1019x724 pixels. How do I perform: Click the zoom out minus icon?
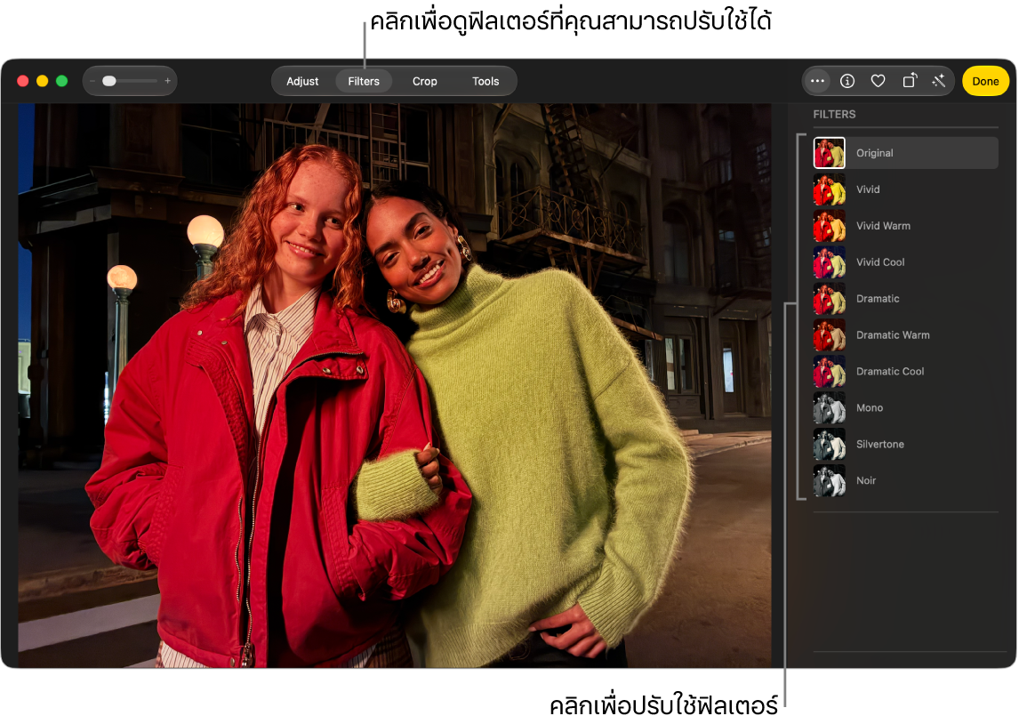pos(92,81)
